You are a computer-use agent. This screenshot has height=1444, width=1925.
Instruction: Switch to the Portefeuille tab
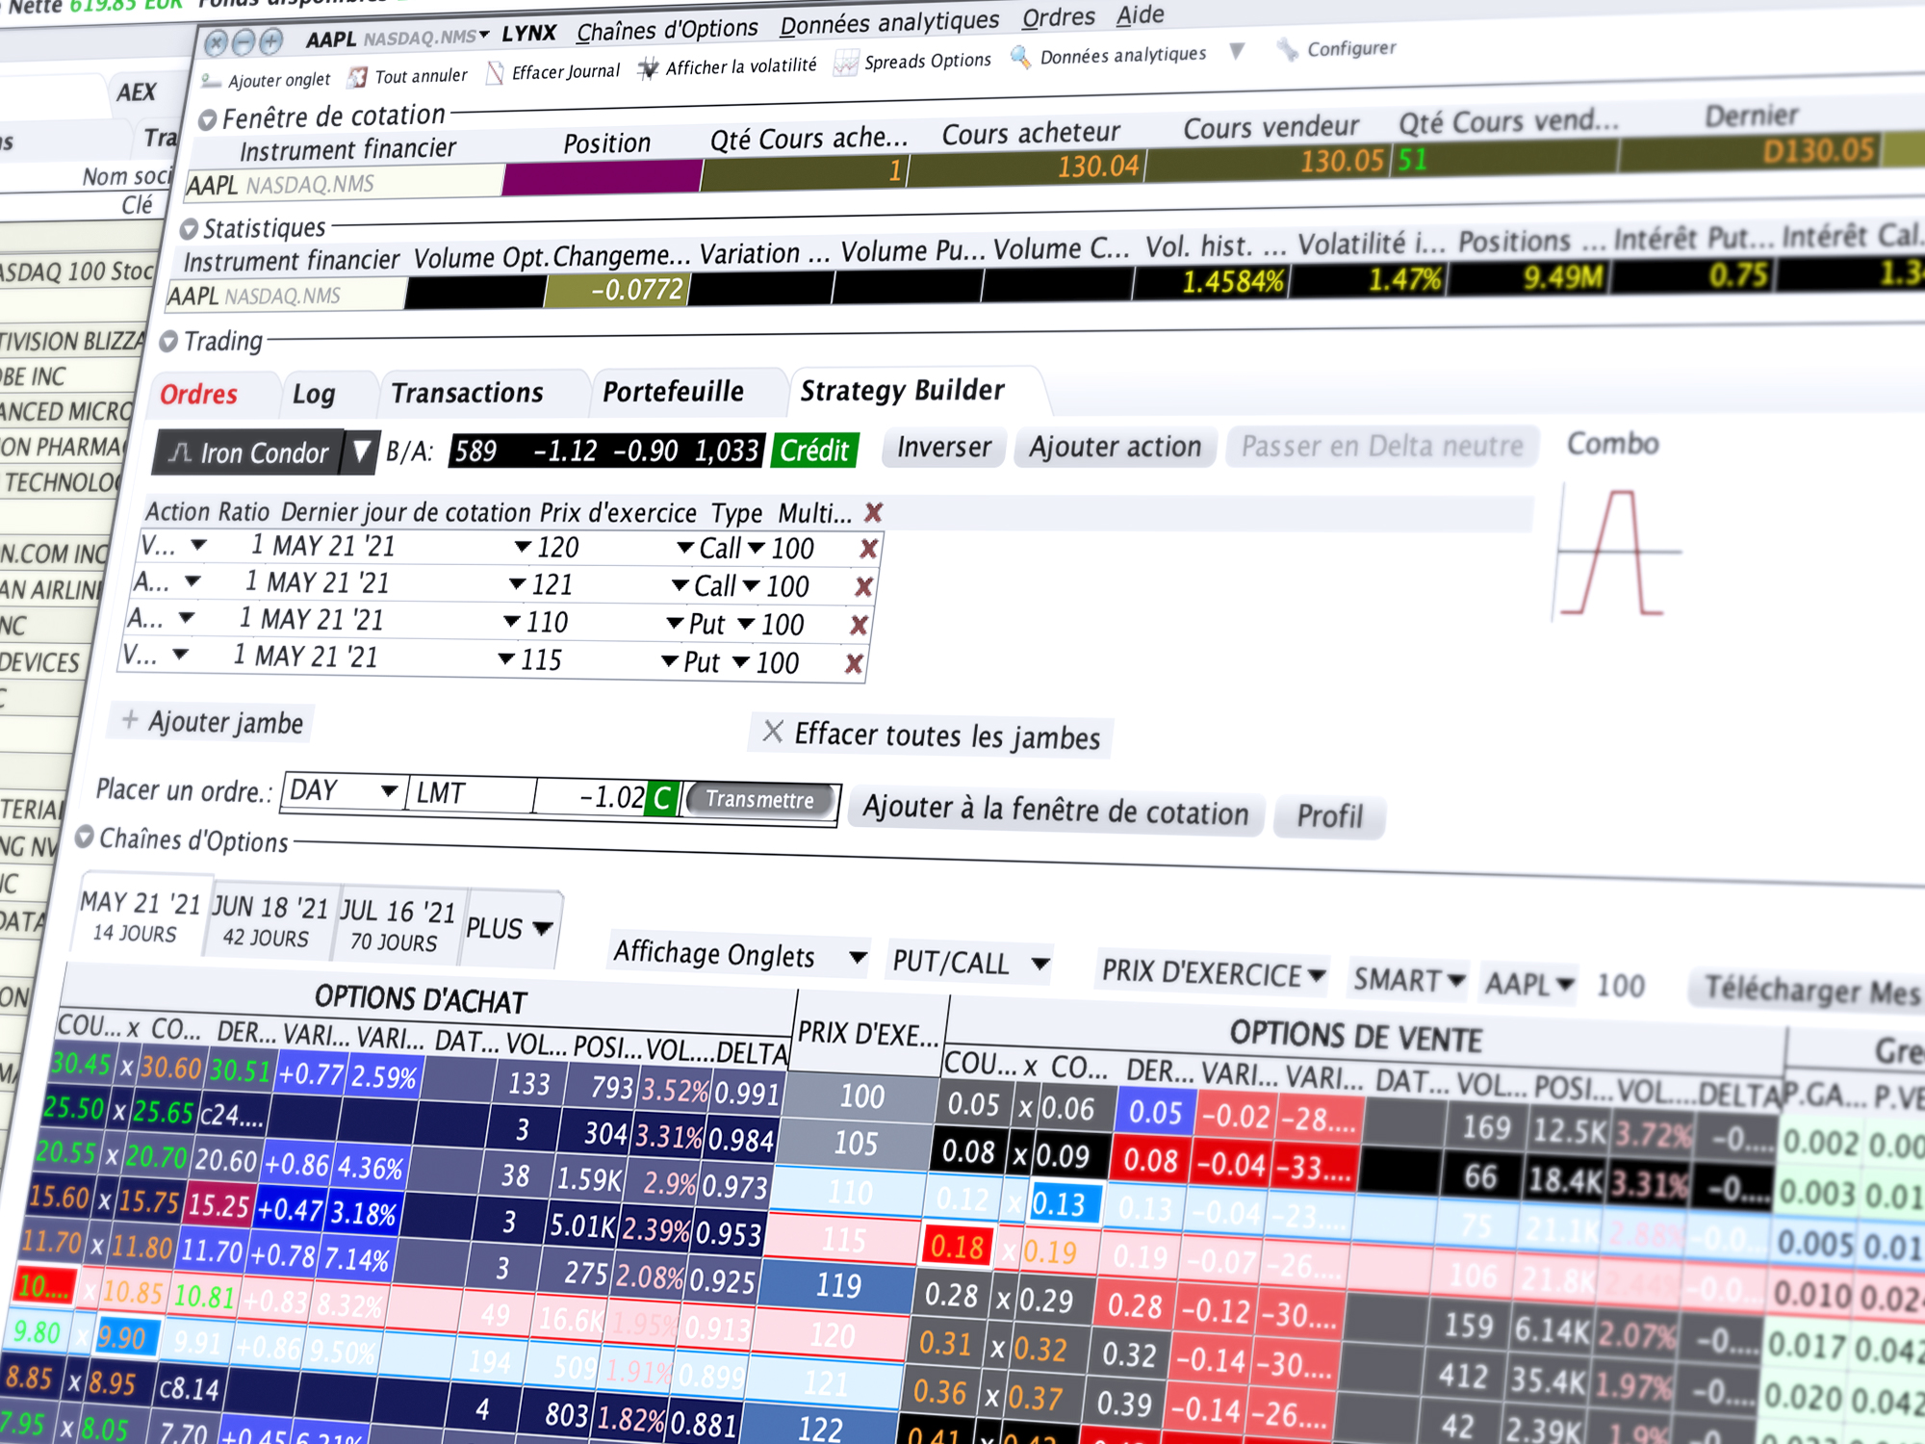coord(673,391)
